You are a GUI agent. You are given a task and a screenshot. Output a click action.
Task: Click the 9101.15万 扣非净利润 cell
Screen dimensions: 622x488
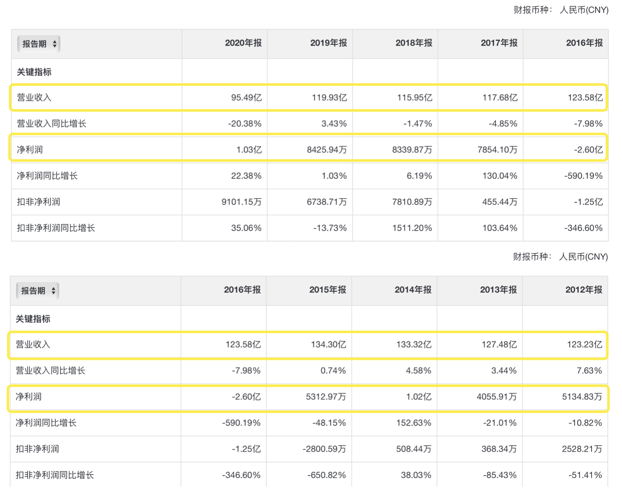click(241, 202)
